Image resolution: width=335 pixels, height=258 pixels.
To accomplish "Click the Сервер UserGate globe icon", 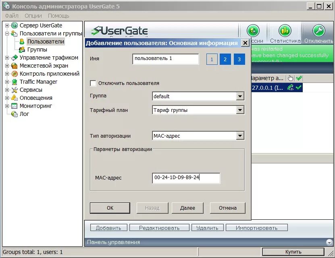I will coord(15,25).
